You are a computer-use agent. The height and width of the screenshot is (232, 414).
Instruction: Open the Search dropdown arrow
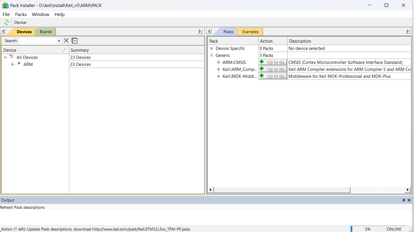pyautogui.click(x=59, y=41)
